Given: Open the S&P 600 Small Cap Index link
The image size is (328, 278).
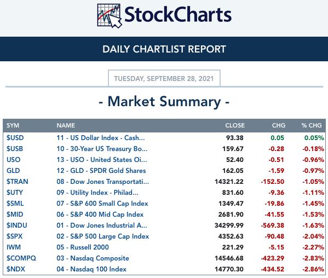Looking at the screenshot, I should pyautogui.click(x=102, y=204).
